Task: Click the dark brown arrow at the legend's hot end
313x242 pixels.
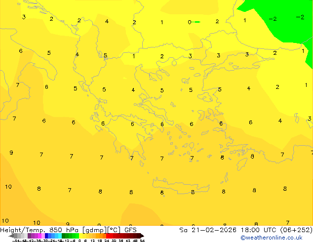Action: click(x=142, y=236)
